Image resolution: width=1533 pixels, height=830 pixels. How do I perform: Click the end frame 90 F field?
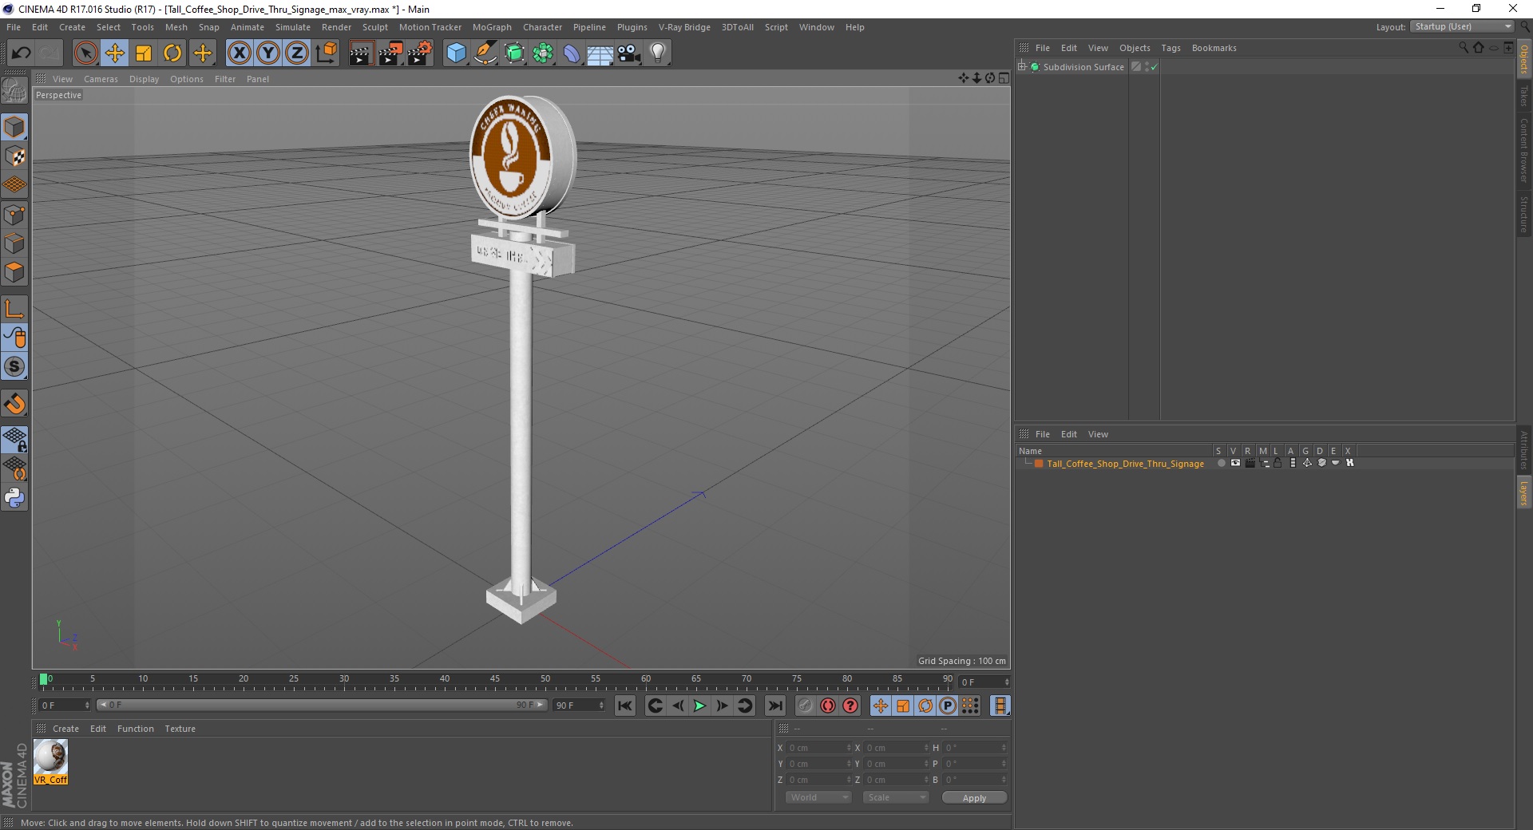pos(578,705)
